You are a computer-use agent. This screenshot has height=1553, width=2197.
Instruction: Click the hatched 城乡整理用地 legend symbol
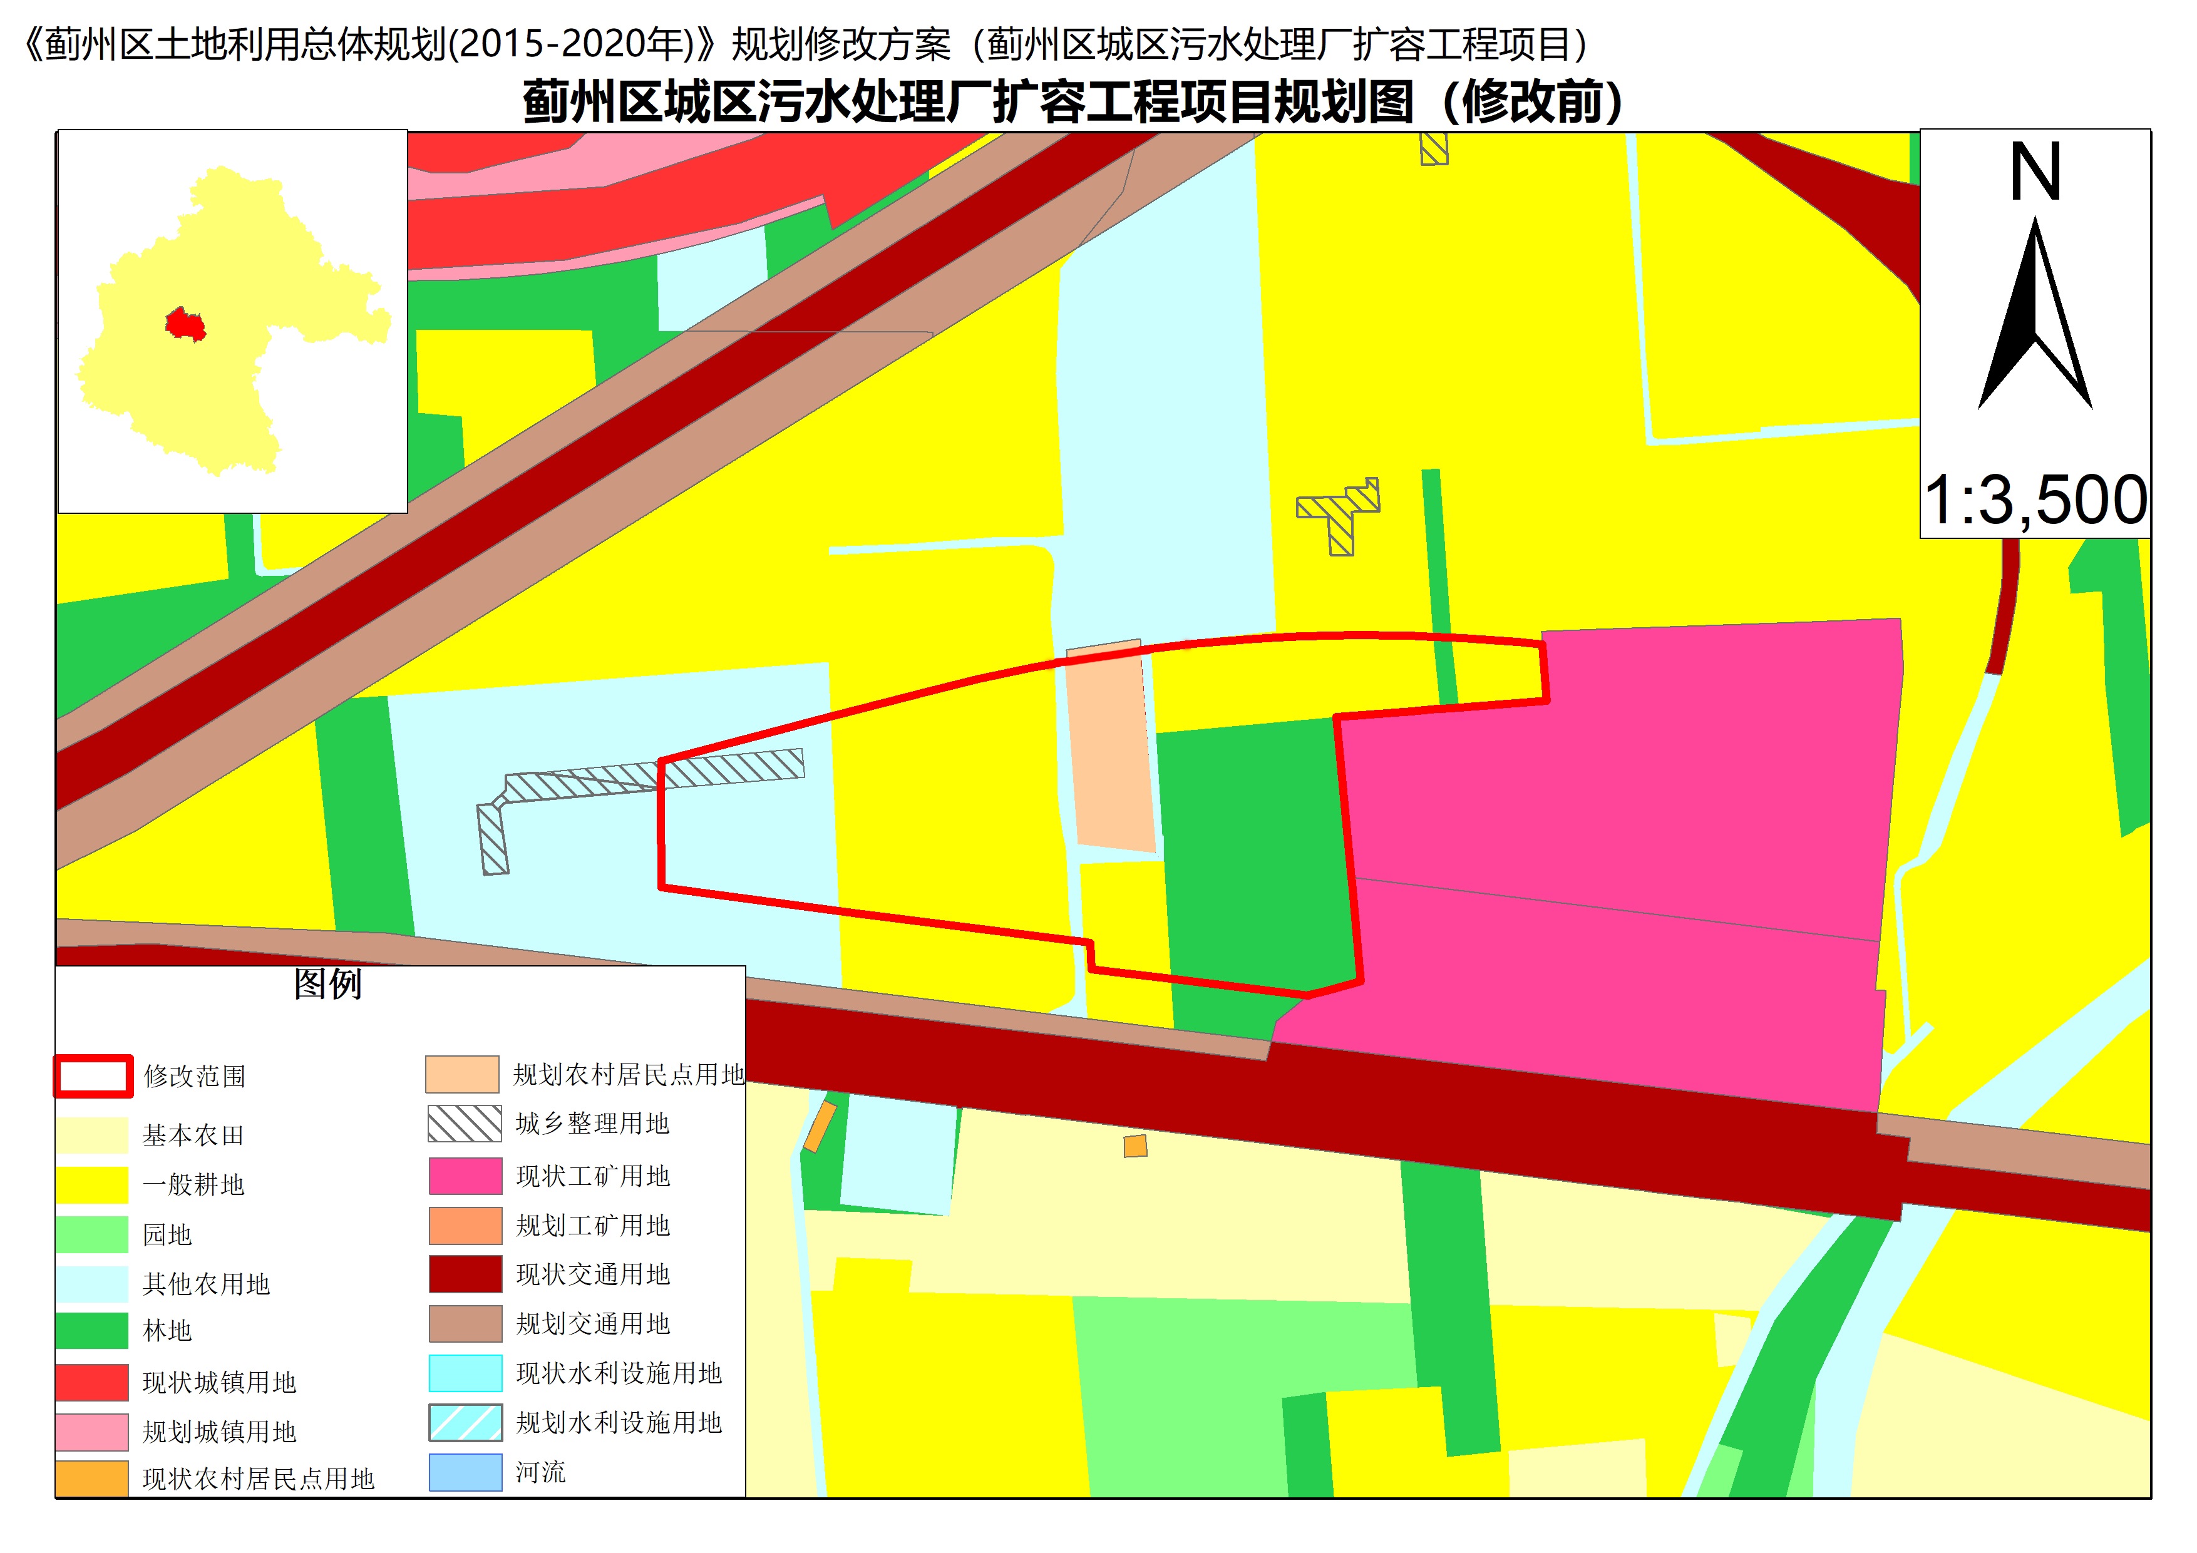[464, 1124]
